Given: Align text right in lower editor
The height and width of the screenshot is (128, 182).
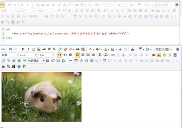Looking at the screenshot, I should pyautogui.click(x=88, y=55).
